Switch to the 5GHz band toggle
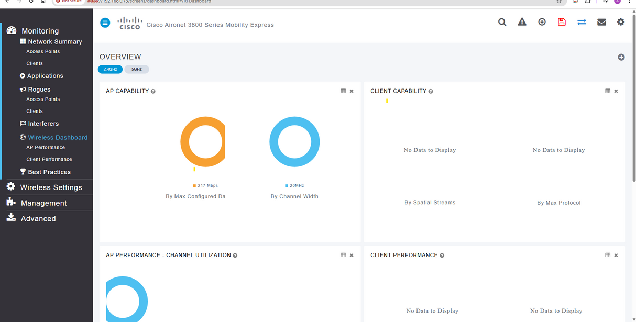 (x=137, y=69)
